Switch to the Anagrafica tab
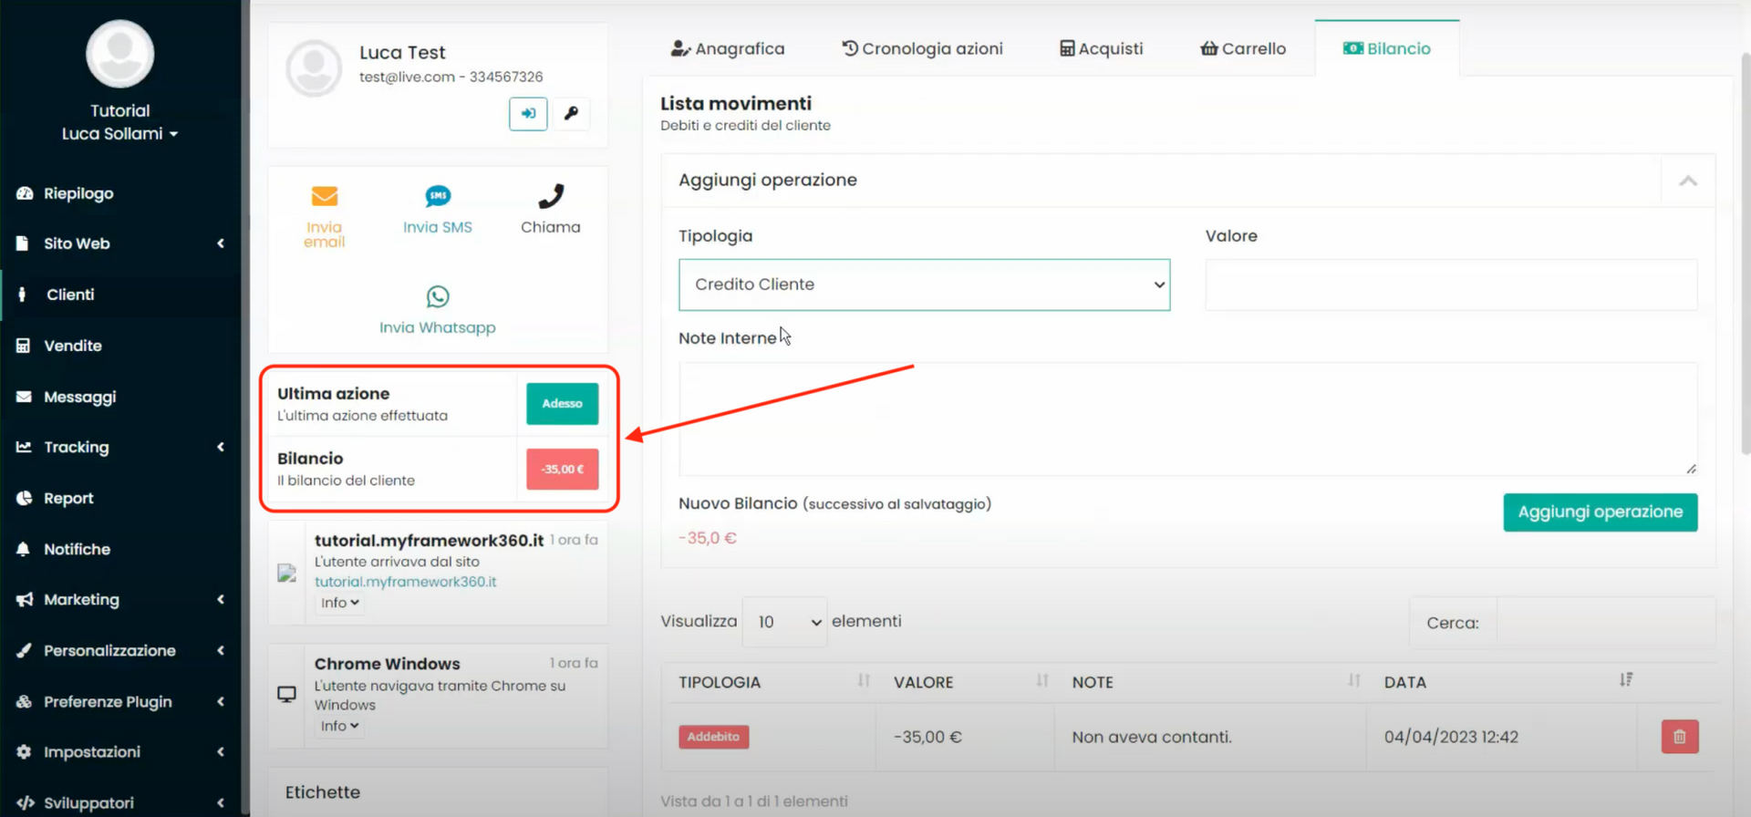This screenshot has width=1751, height=817. [x=728, y=49]
